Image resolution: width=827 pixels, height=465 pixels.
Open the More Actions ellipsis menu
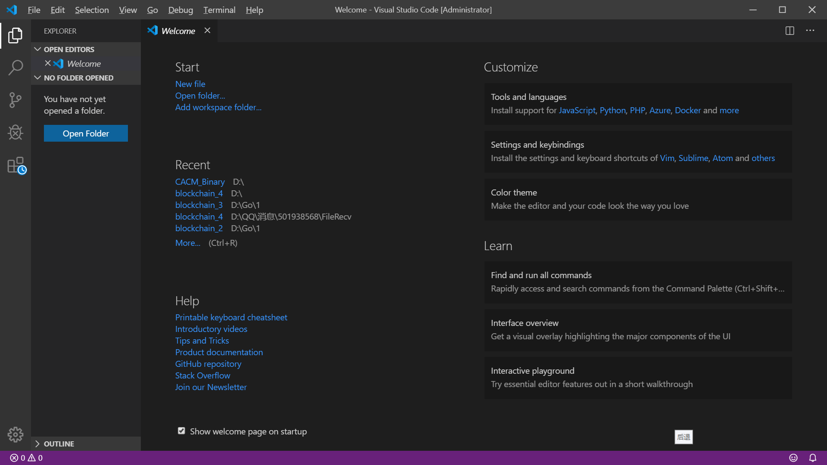click(x=810, y=31)
